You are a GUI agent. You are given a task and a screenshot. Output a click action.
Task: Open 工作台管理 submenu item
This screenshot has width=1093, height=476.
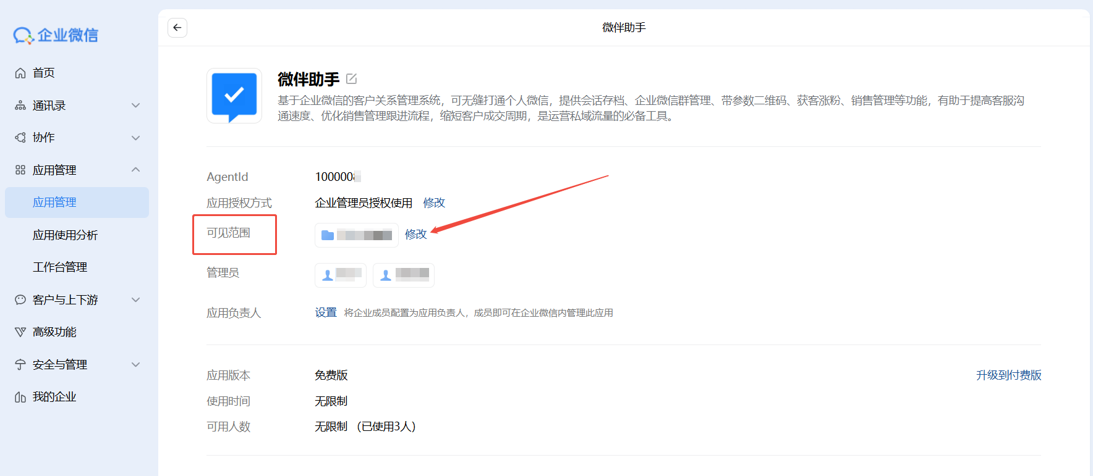click(60, 267)
